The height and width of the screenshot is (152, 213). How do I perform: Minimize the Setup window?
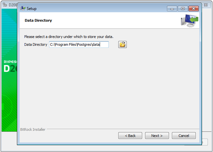(173, 8)
